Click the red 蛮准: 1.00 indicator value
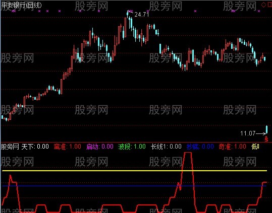The image size is (272, 213). (x=67, y=147)
